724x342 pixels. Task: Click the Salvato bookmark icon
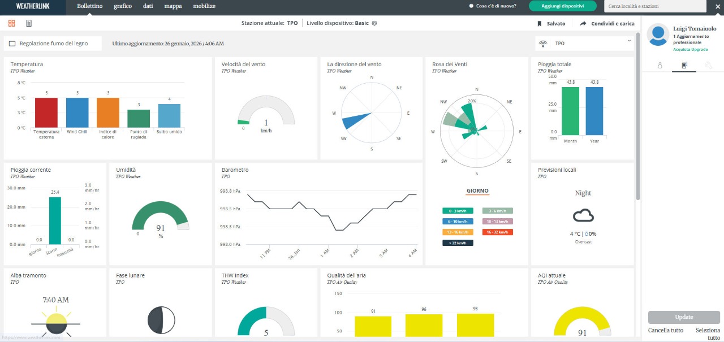coord(540,24)
